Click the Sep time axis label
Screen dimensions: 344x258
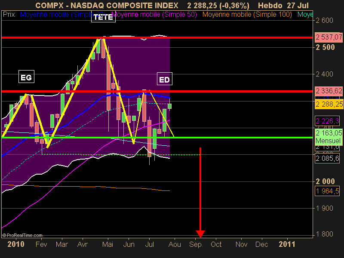(195, 244)
